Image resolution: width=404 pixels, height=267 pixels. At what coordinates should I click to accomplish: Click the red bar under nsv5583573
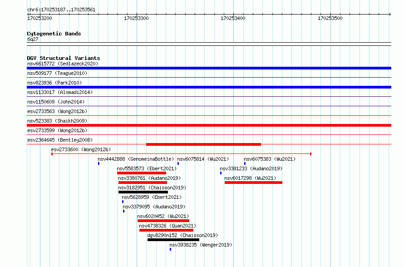coord(142,173)
